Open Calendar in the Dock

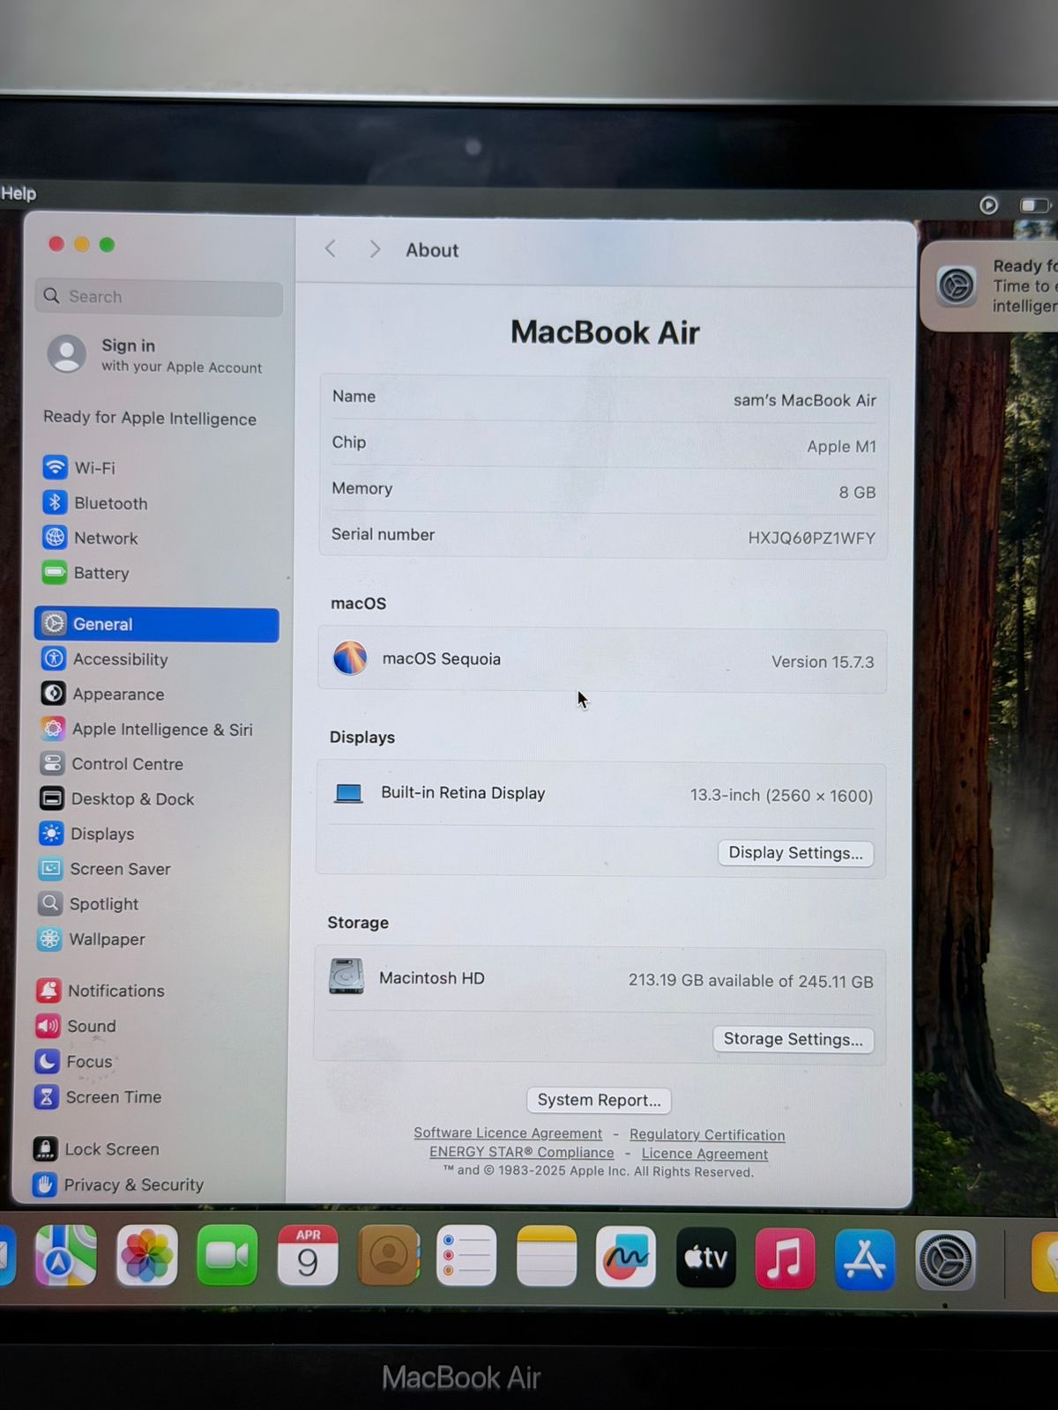tap(308, 1256)
